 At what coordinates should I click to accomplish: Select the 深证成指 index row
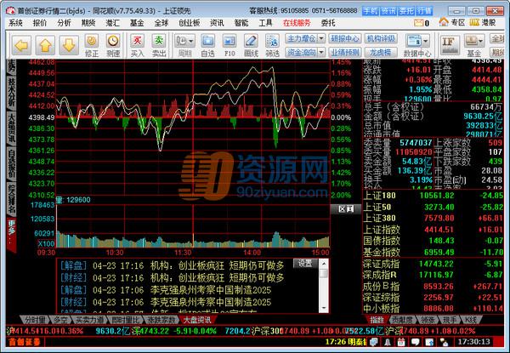(433, 265)
